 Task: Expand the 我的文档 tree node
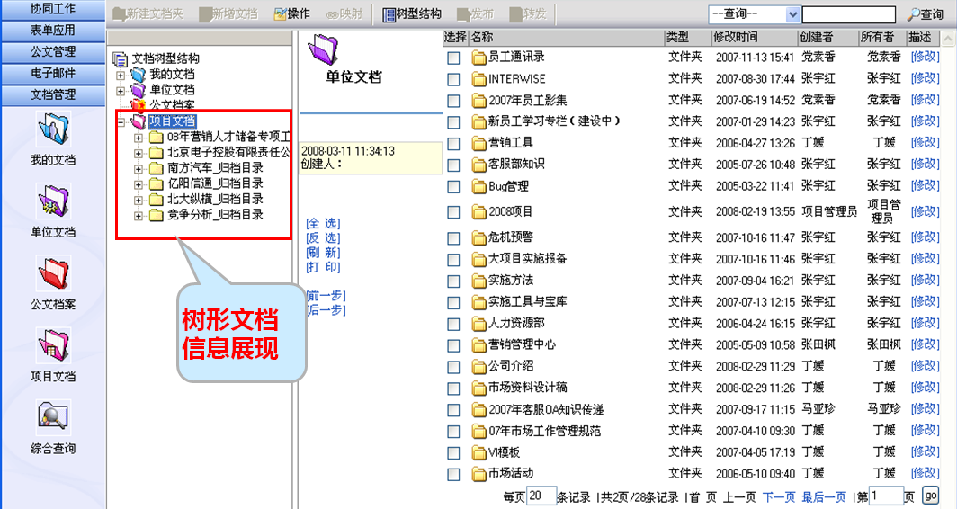[121, 75]
